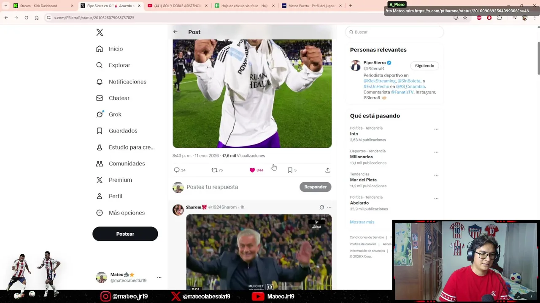Click the X logo in the sidebar
The width and height of the screenshot is (540, 303).
[100, 32]
